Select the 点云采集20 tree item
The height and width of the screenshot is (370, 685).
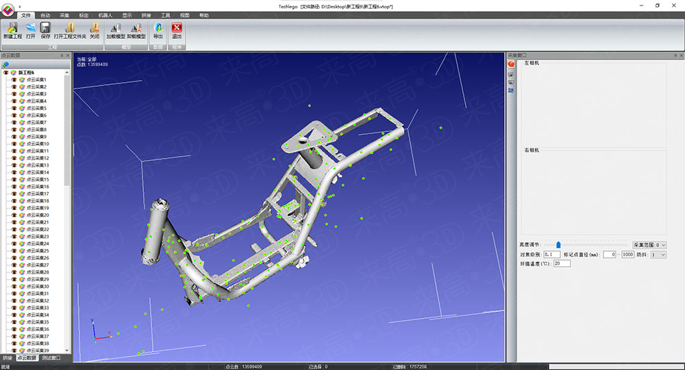37,215
